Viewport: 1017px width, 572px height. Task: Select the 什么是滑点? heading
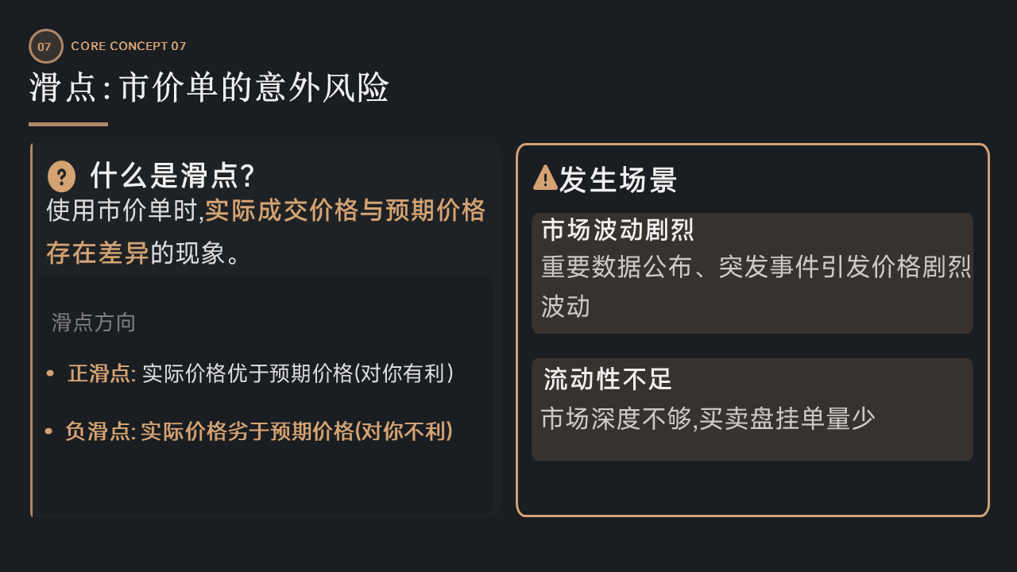[172, 176]
